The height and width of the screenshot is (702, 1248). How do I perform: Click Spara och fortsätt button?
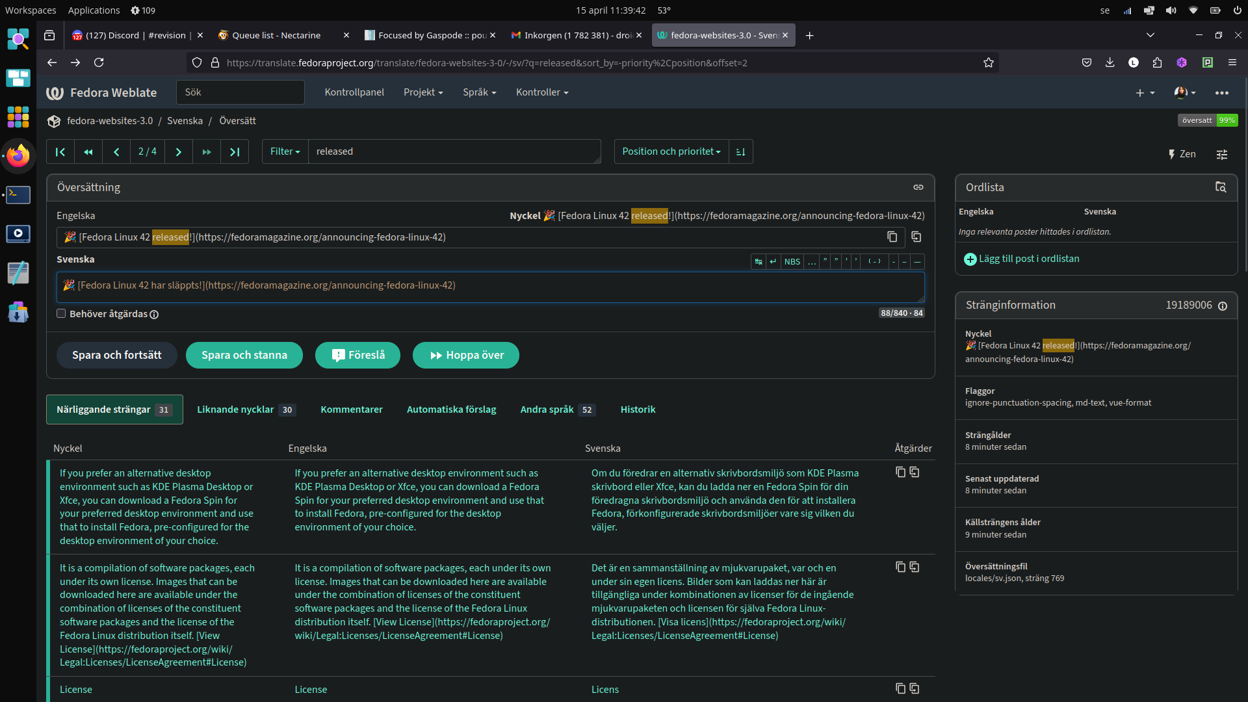(x=117, y=355)
